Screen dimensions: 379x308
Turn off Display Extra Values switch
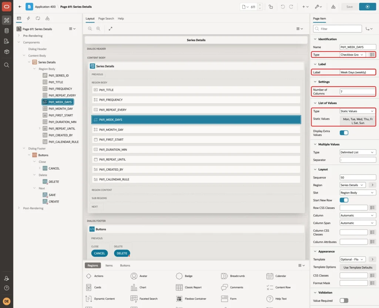(x=344, y=133)
